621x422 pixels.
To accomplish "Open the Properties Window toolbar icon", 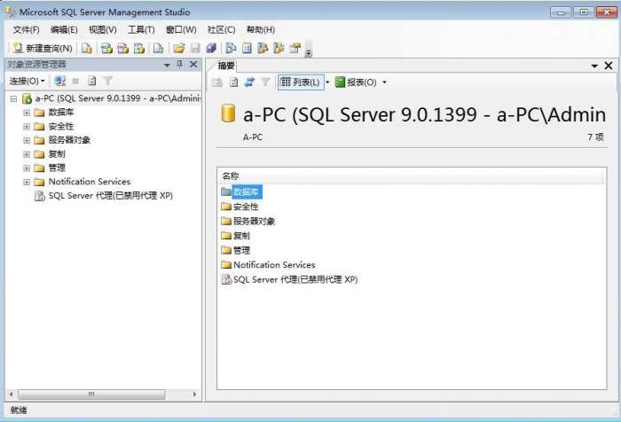I will point(295,48).
